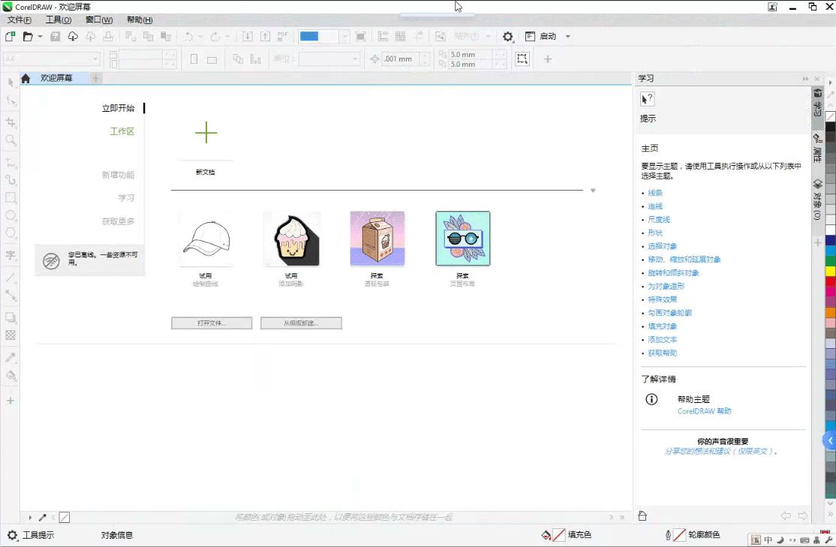Open the cupcake tutorial thumbnail

click(292, 239)
